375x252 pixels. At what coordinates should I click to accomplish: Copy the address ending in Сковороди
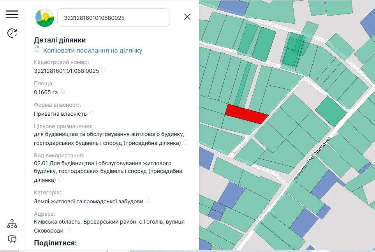point(68,230)
